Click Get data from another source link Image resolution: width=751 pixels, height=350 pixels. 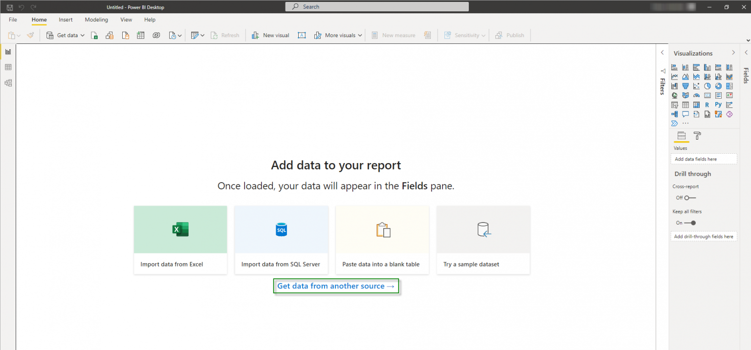[335, 286]
